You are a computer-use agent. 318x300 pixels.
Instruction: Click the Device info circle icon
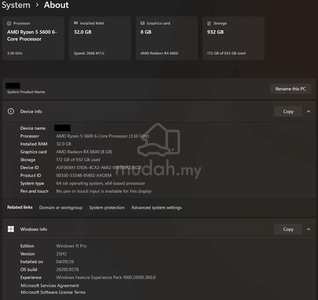(11, 111)
